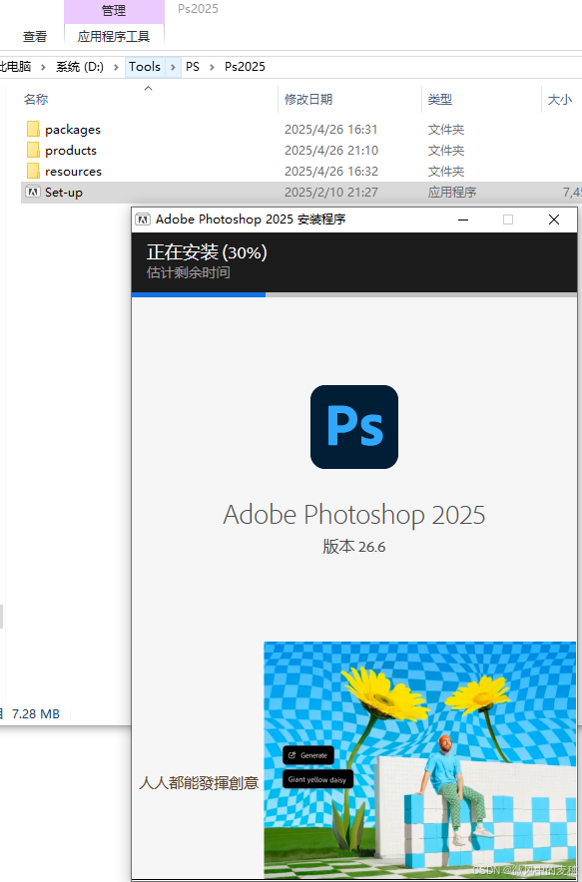Close the Photoshop installer window
582x882 pixels.
pyautogui.click(x=554, y=220)
